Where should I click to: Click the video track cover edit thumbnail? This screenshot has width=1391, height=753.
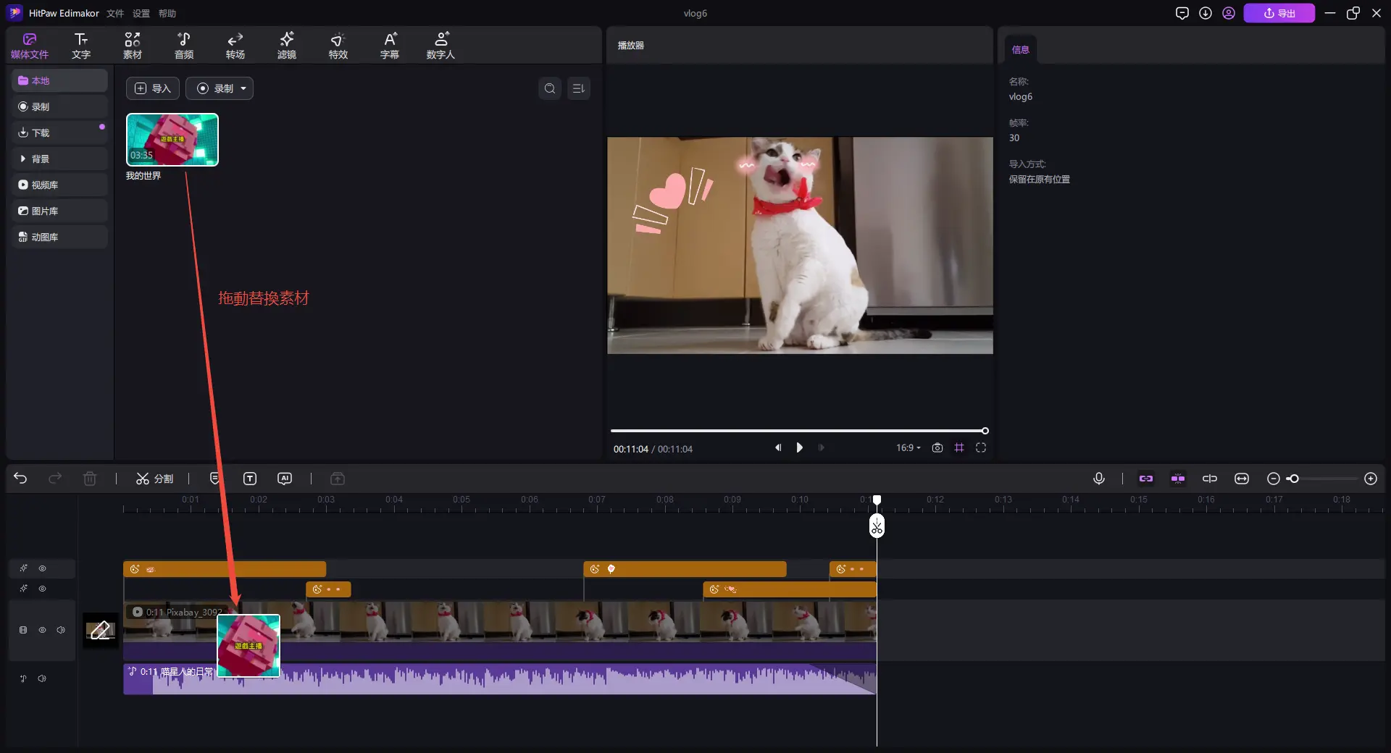pyautogui.click(x=100, y=630)
